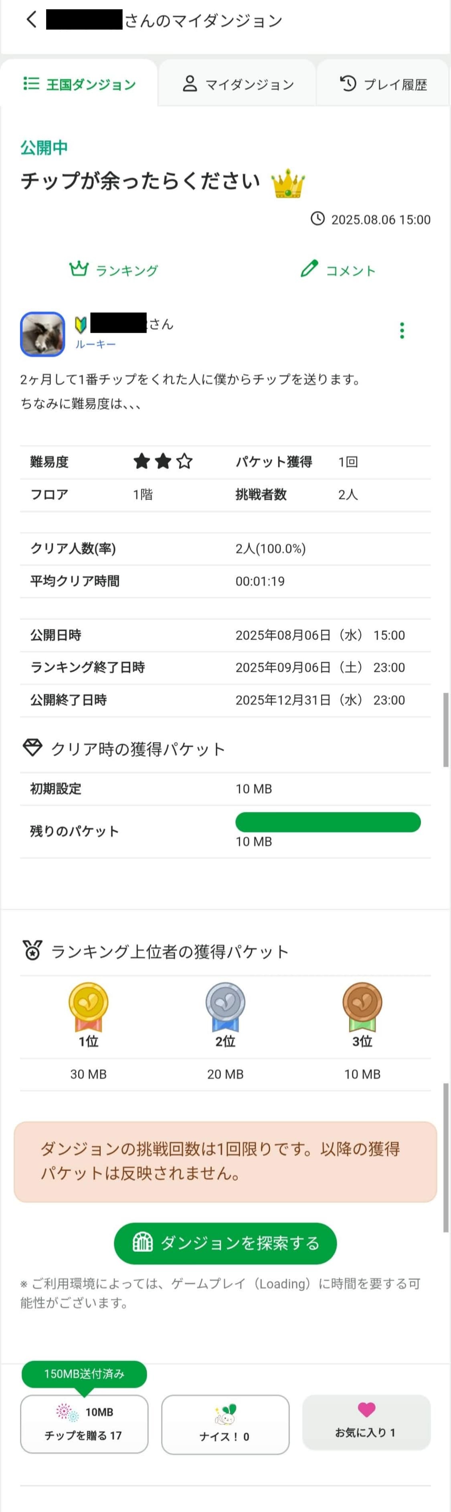Click the ルーキー rank label
This screenshot has height=1512, width=451.
click(x=95, y=344)
